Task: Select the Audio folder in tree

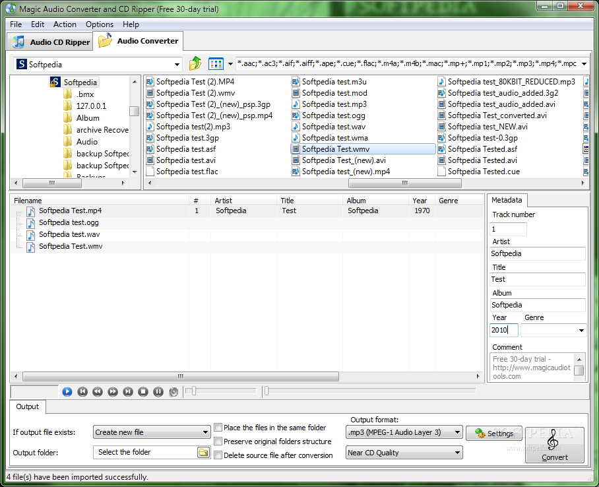Action: [80, 141]
